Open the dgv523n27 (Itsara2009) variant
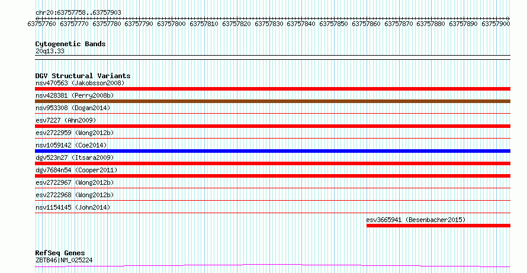The height and width of the screenshot is (273, 527). (75, 158)
